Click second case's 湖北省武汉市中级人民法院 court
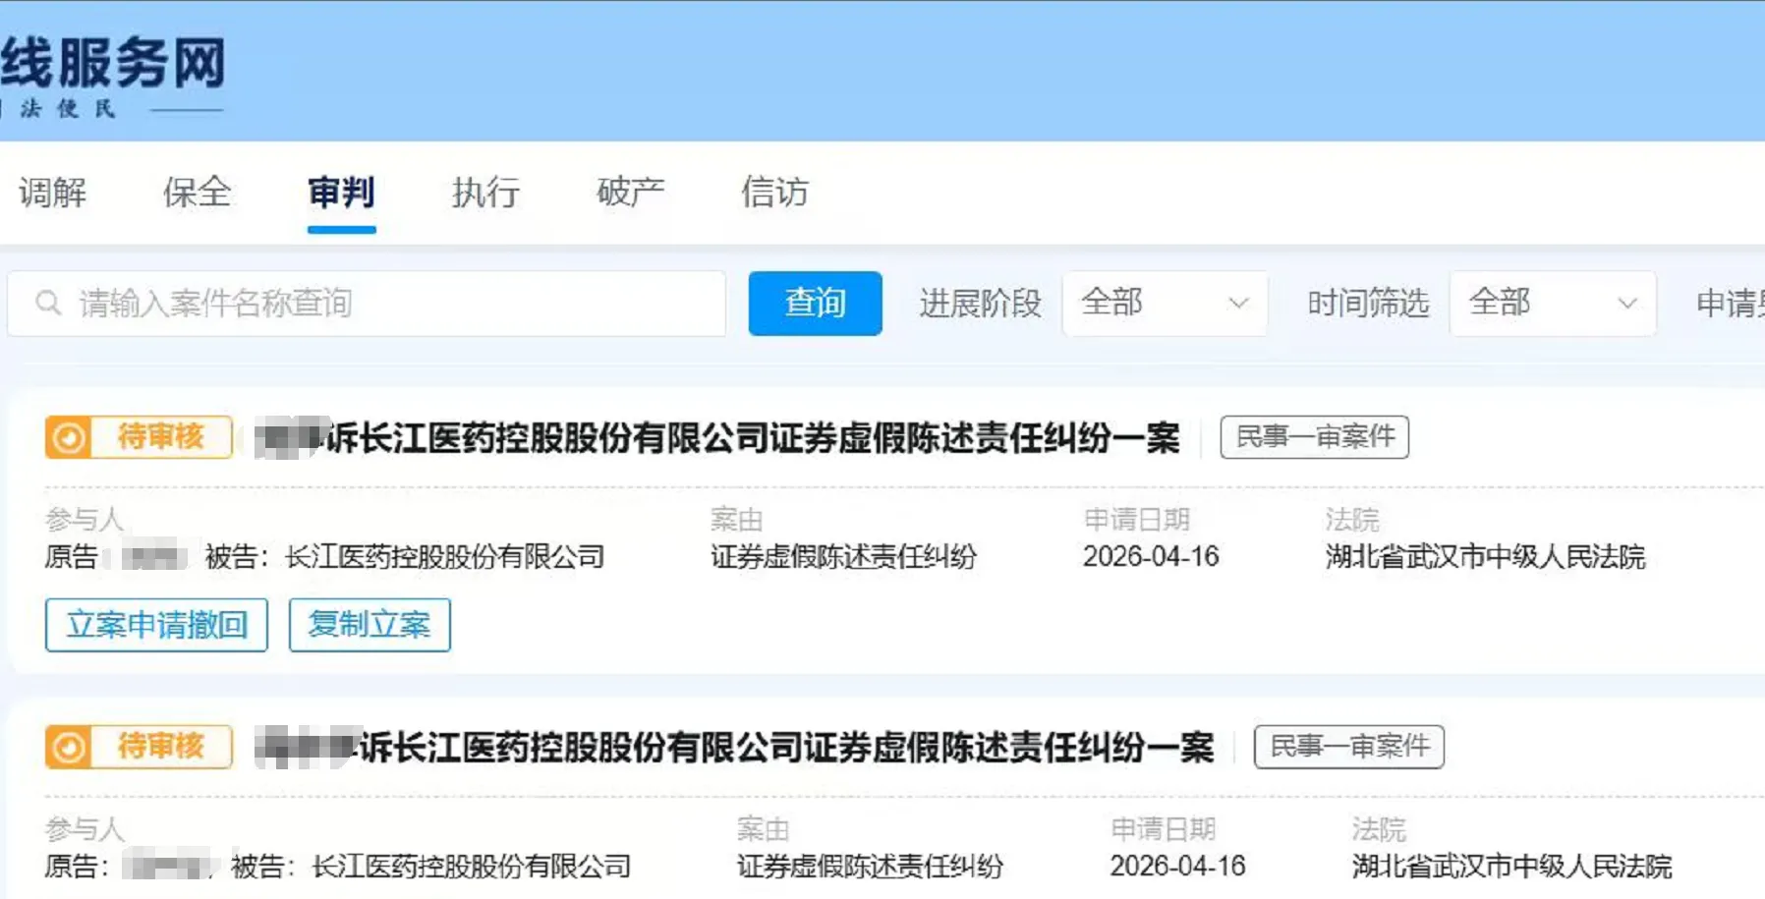The width and height of the screenshot is (1765, 899). pos(1511,867)
